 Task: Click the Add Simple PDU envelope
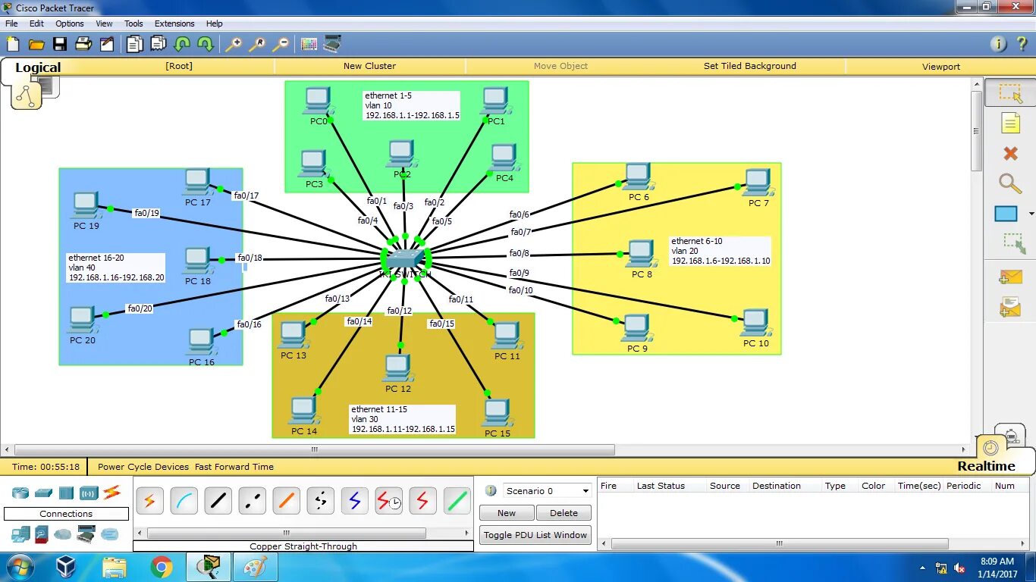click(x=1010, y=277)
